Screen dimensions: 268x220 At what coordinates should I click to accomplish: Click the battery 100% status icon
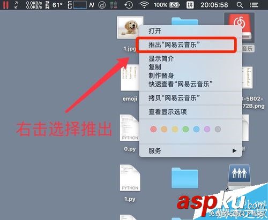coord(167,5)
